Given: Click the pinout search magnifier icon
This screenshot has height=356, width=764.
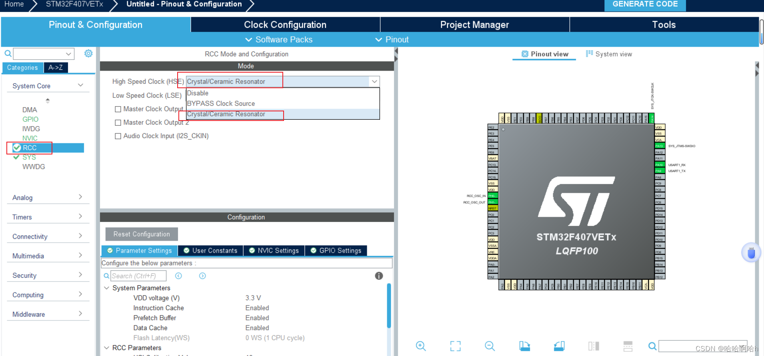Looking at the screenshot, I should (652, 346).
